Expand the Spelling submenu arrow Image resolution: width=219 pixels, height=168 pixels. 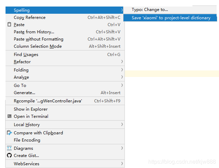122,10
